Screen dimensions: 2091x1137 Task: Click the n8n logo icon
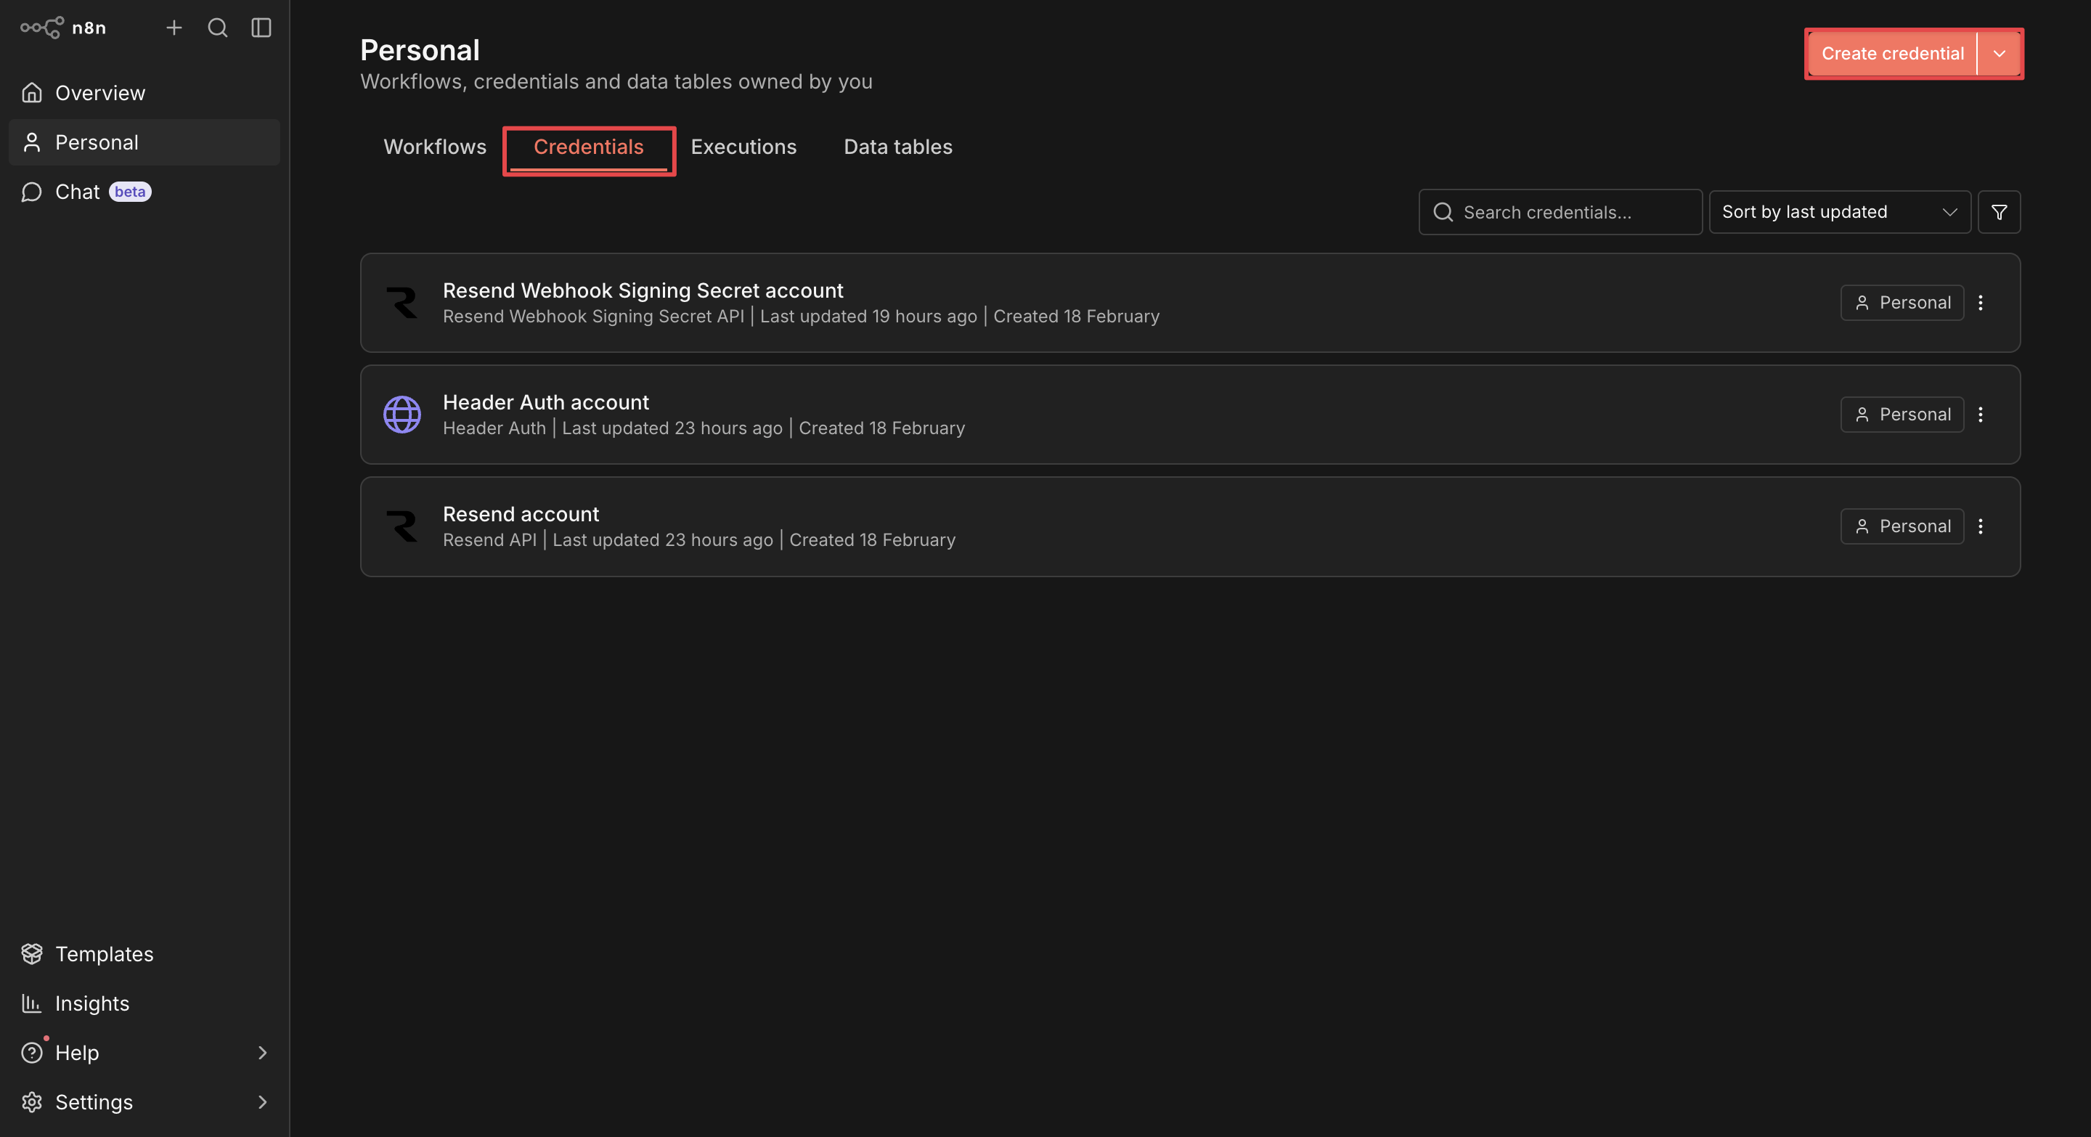click(x=42, y=28)
